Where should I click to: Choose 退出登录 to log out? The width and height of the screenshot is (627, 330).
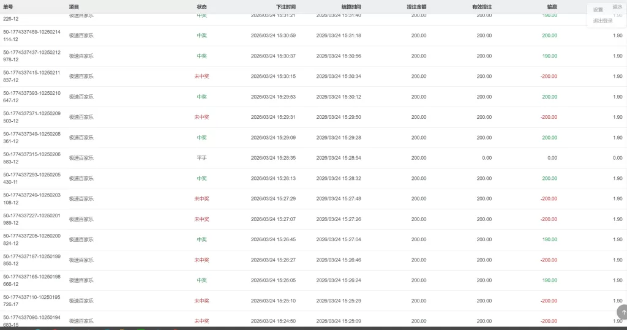[603, 21]
